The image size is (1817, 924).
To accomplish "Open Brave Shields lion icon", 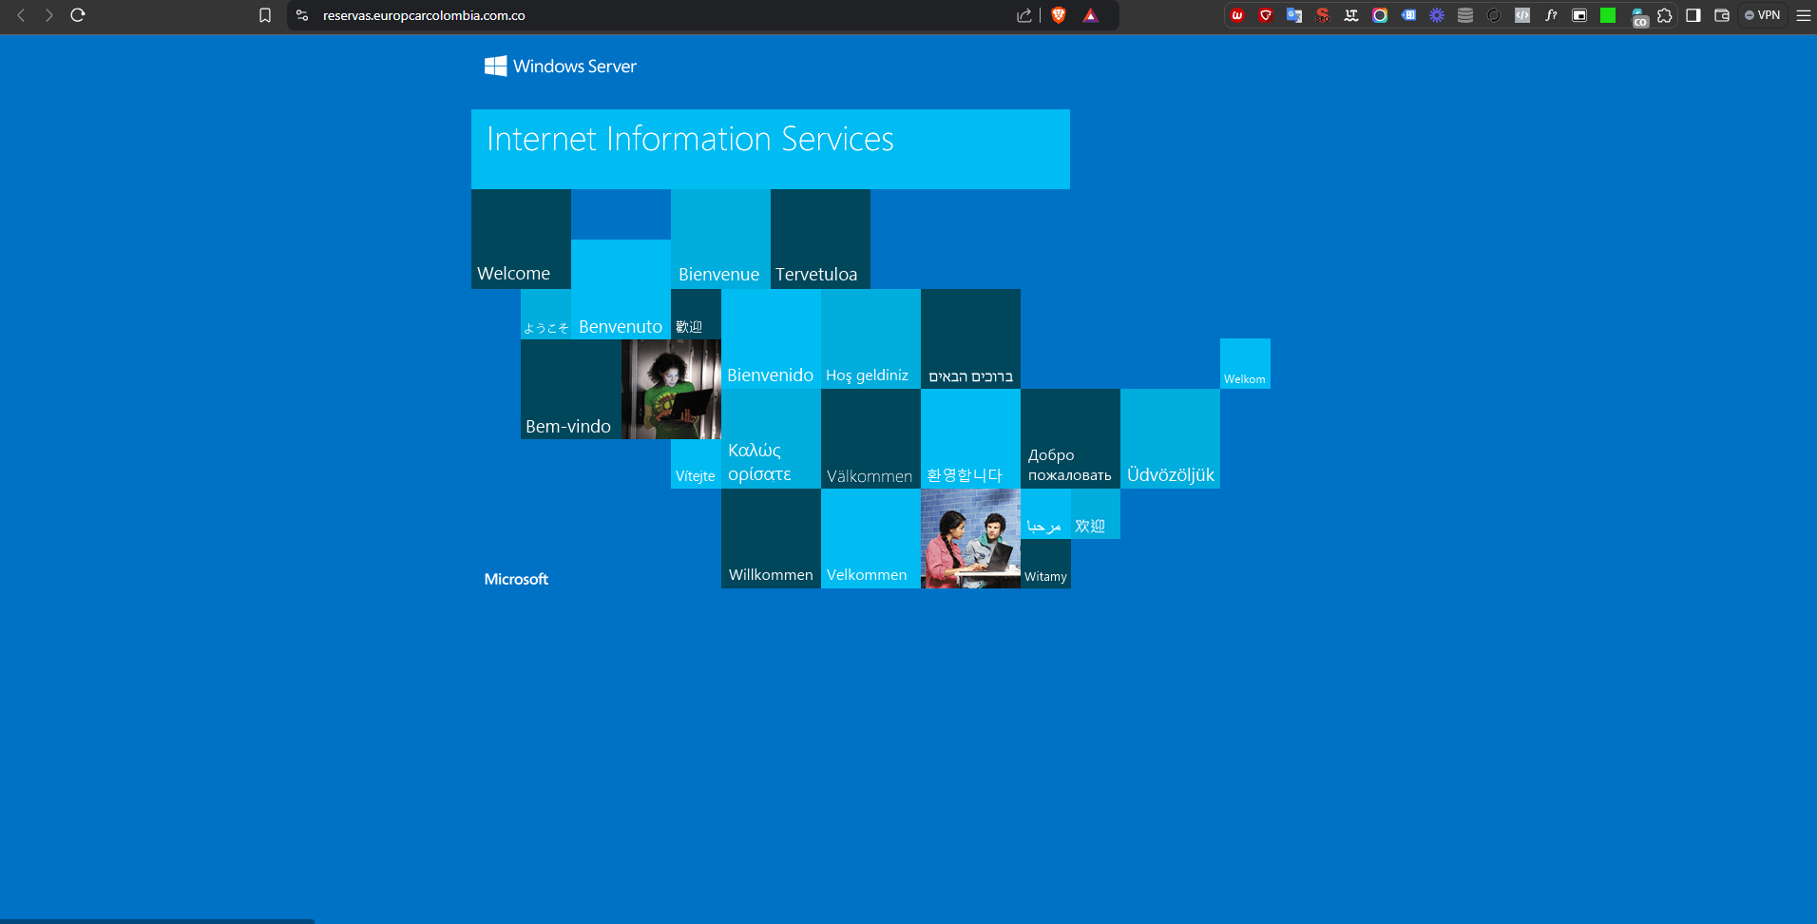I will pyautogui.click(x=1059, y=15).
